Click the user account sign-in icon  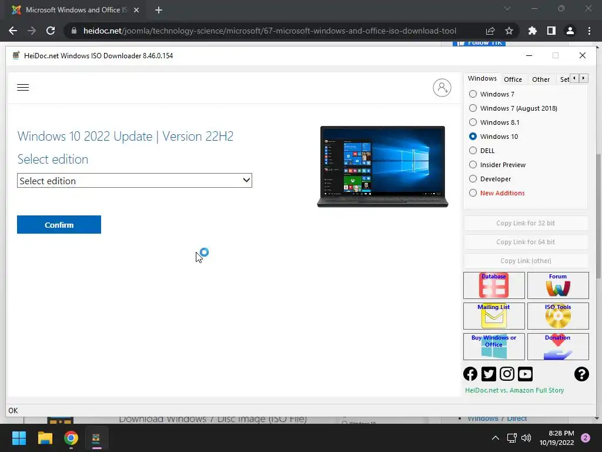pyautogui.click(x=442, y=88)
